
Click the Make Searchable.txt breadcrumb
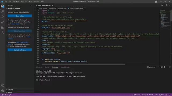(76, 9)
